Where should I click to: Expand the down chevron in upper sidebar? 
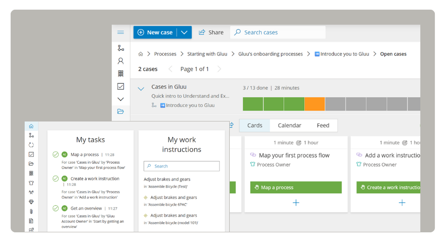(x=120, y=99)
